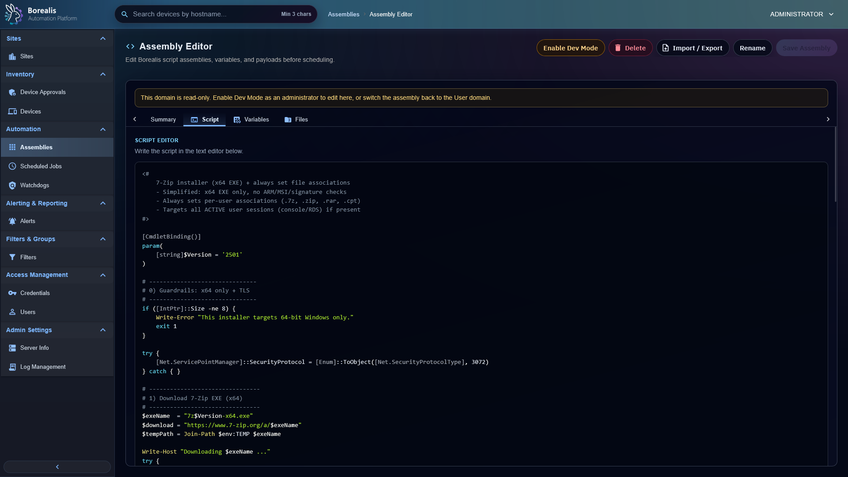Switch to the Summary tab
This screenshot has width=848, height=477.
(x=163, y=120)
